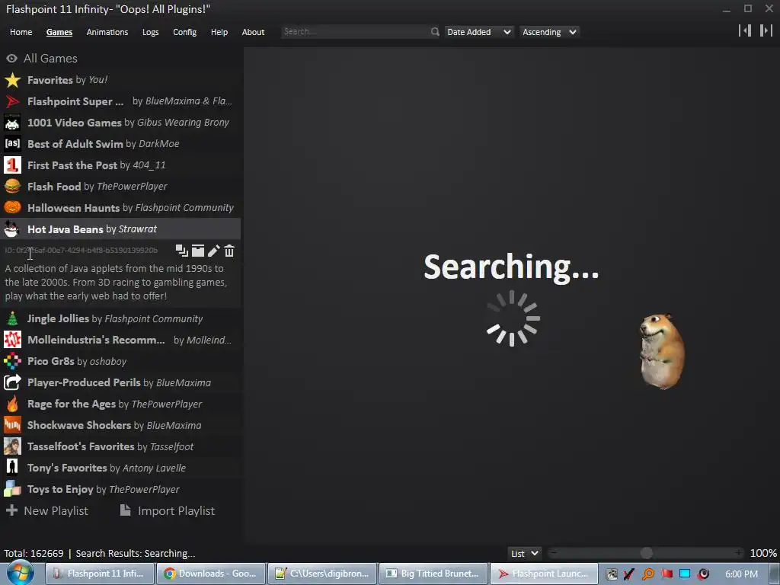Open the Logs tab
The image size is (780, 585).
[150, 32]
